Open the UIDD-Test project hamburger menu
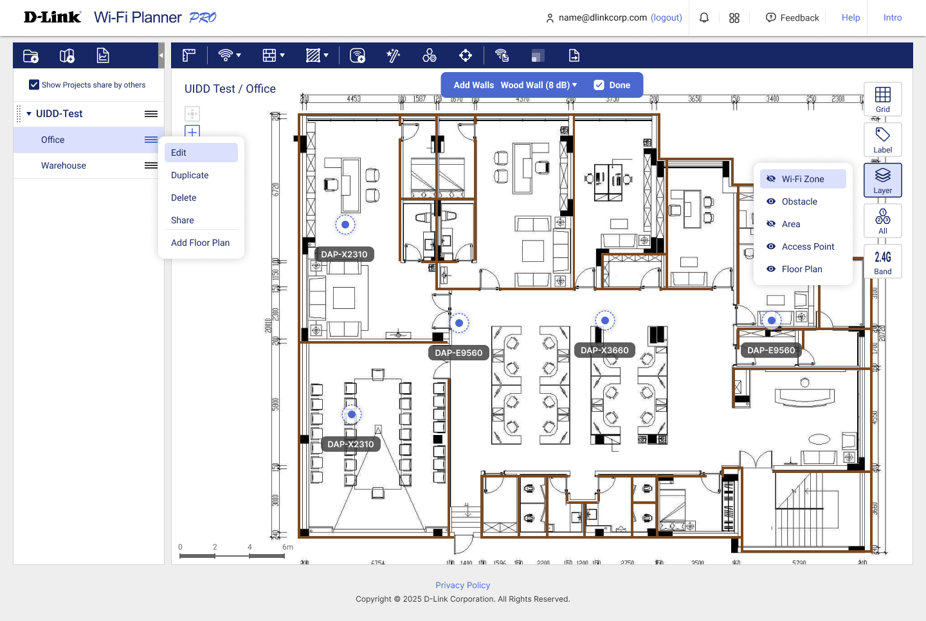Viewport: 926px width, 621px height. coord(151,114)
